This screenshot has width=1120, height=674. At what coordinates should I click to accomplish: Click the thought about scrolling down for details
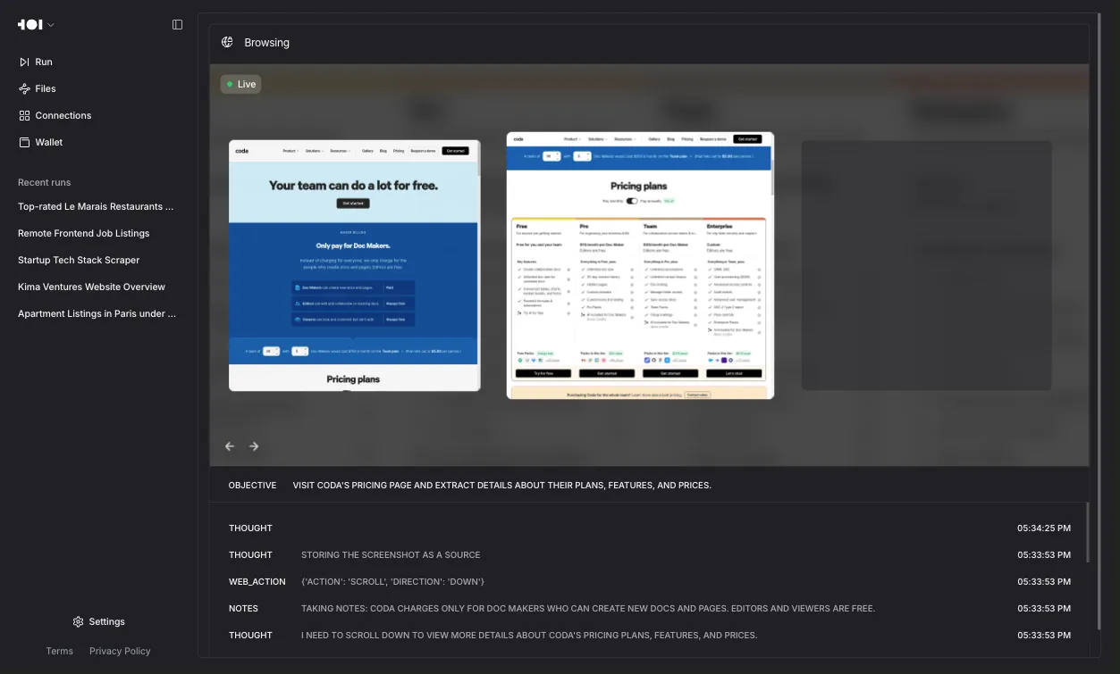click(x=529, y=636)
